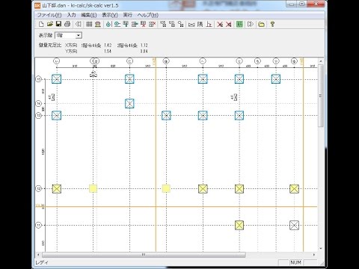Click the Y方向 label
This screenshot has width=359, height=269.
point(71,52)
